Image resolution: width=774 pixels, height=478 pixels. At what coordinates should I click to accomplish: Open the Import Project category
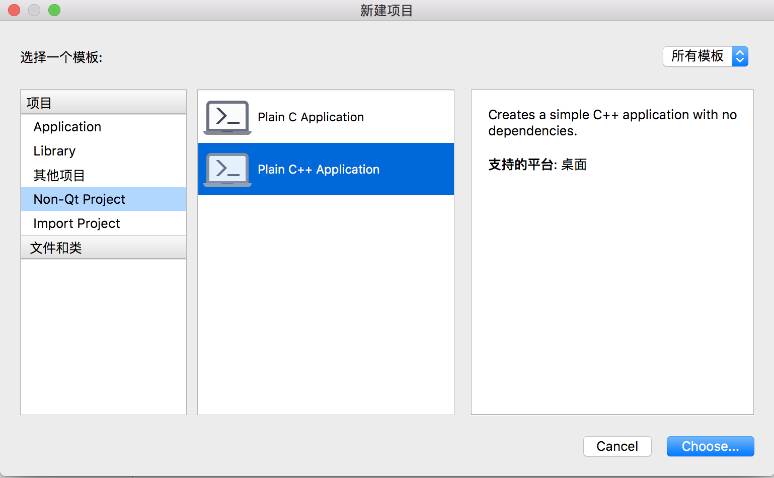click(76, 223)
